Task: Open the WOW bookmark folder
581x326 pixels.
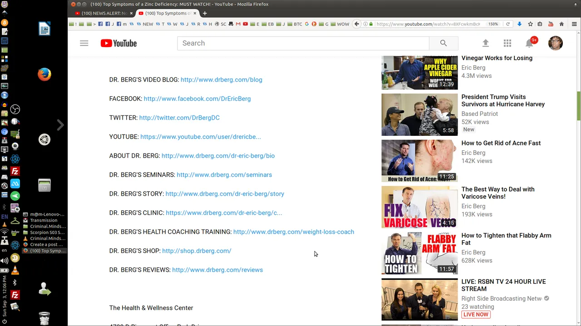Action: [x=340, y=24]
